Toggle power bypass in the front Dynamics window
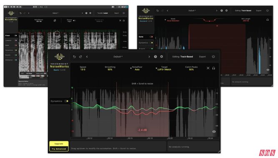This screenshot has width=278, height=158. [213, 57]
